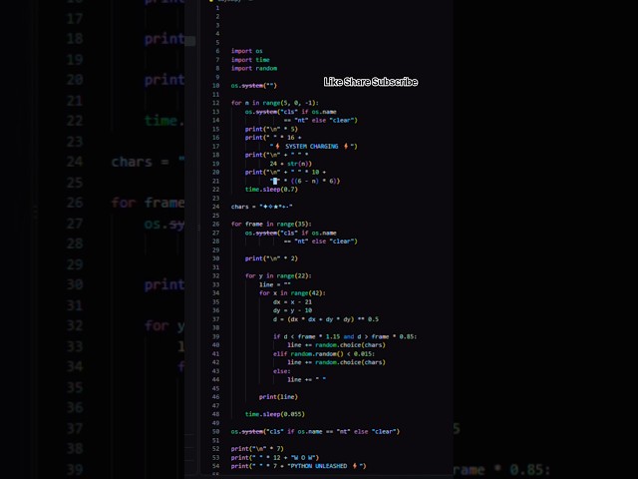Screen dimensions: 638x479
Task: Click the 'import random' line
Action: (254, 68)
